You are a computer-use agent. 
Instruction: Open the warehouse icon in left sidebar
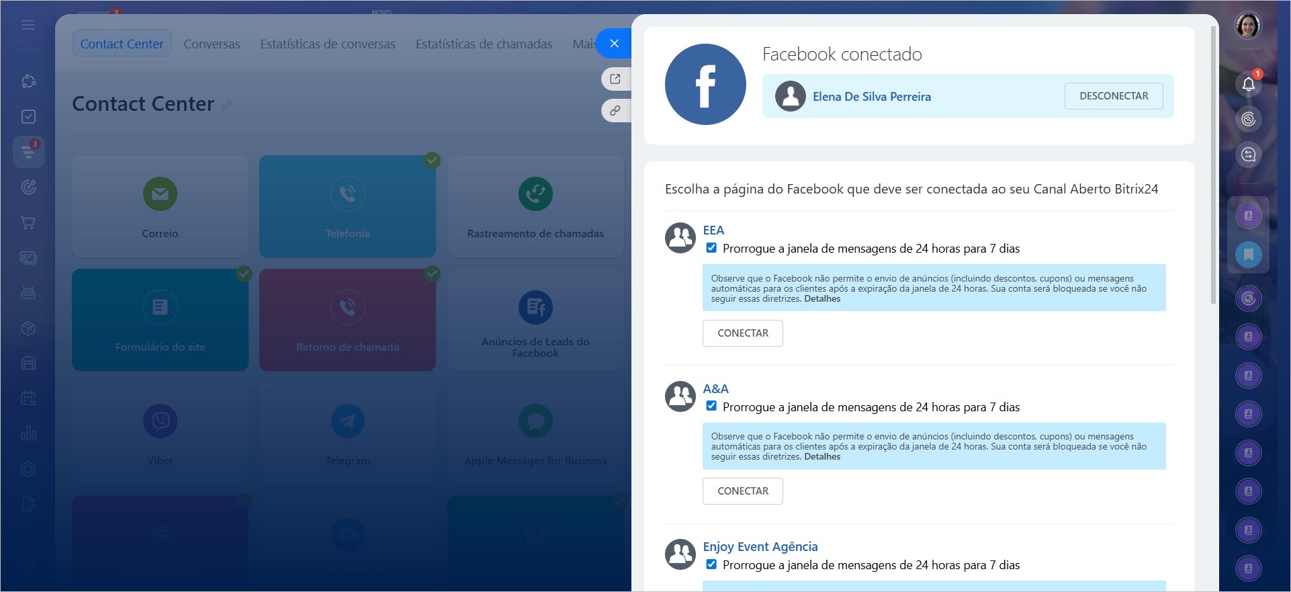click(x=28, y=364)
